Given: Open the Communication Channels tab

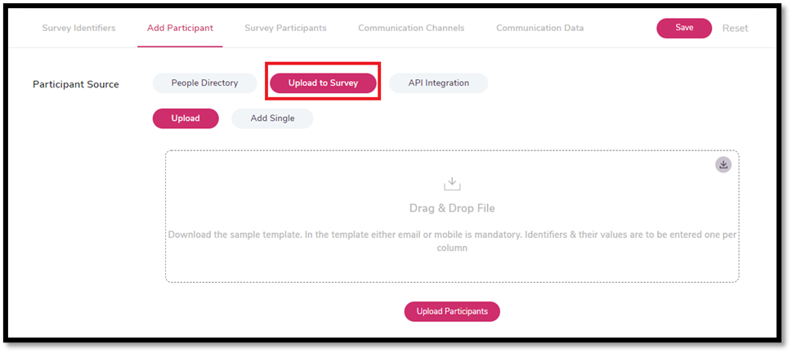Looking at the screenshot, I should click(x=411, y=28).
